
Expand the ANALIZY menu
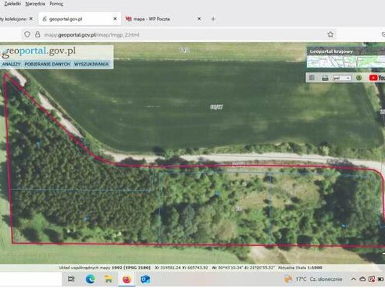tap(11, 64)
